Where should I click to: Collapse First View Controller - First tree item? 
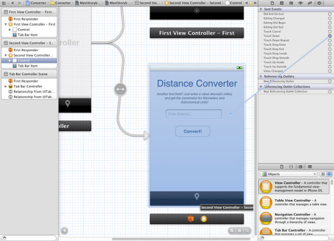[6, 24]
